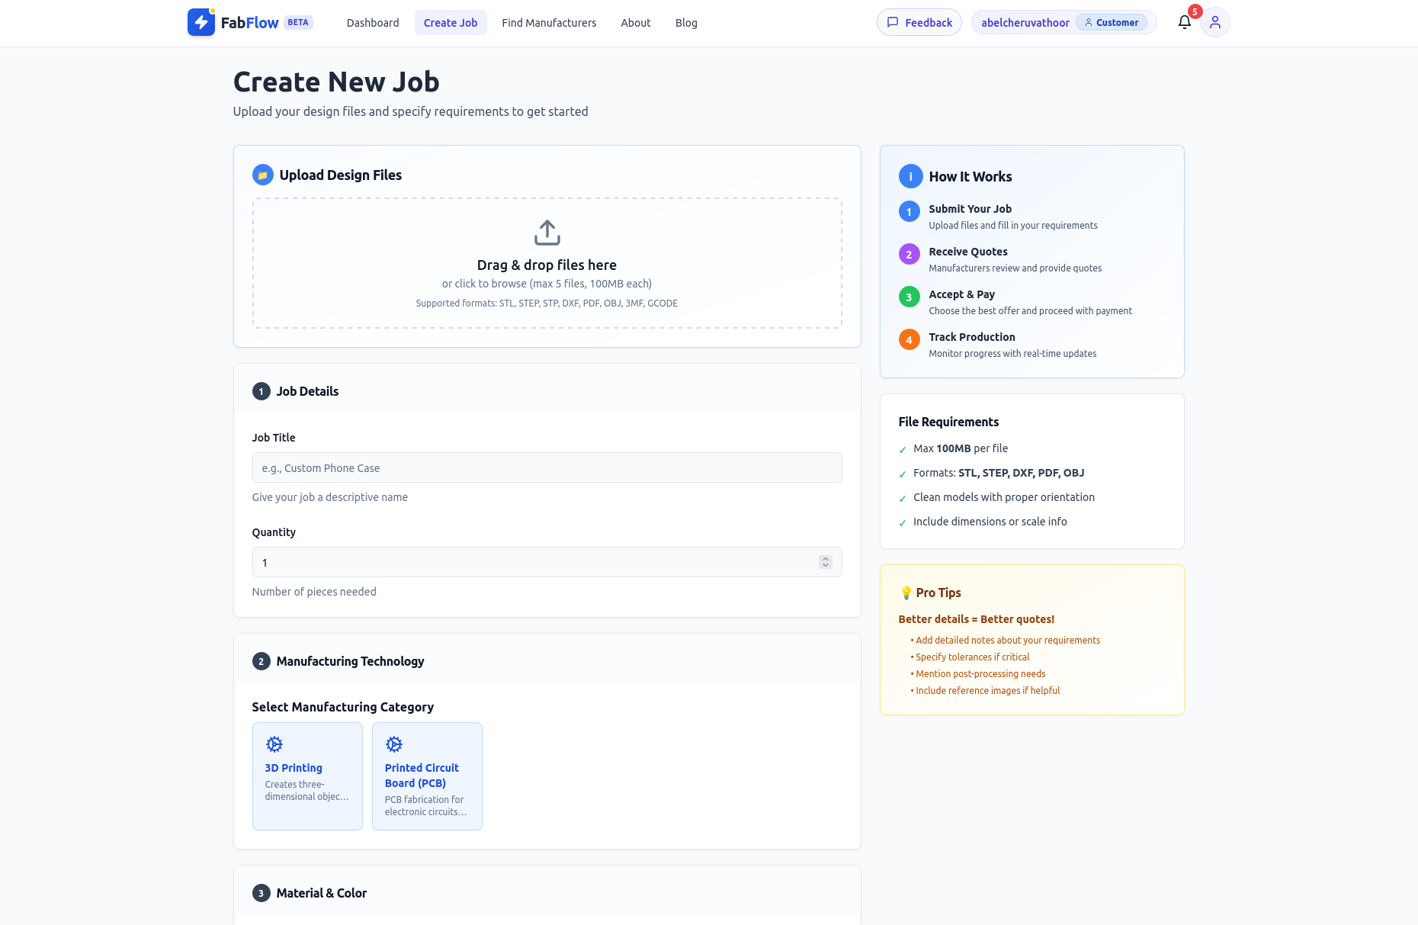Click 'Upload files and fill in your requirements'
1418x925 pixels.
(x=1013, y=226)
